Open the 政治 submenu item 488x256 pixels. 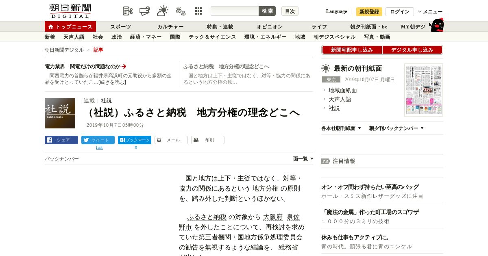pyautogui.click(x=116, y=37)
